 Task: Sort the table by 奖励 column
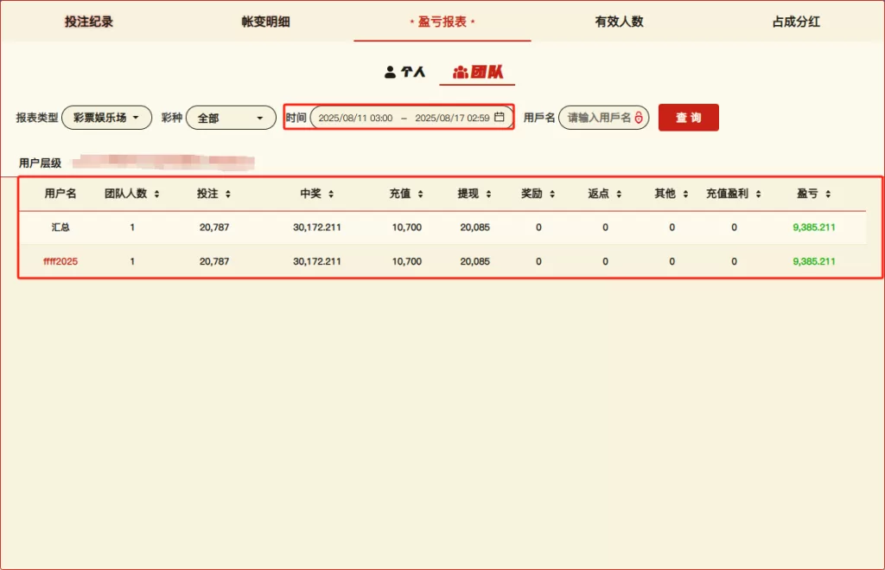pyautogui.click(x=552, y=194)
